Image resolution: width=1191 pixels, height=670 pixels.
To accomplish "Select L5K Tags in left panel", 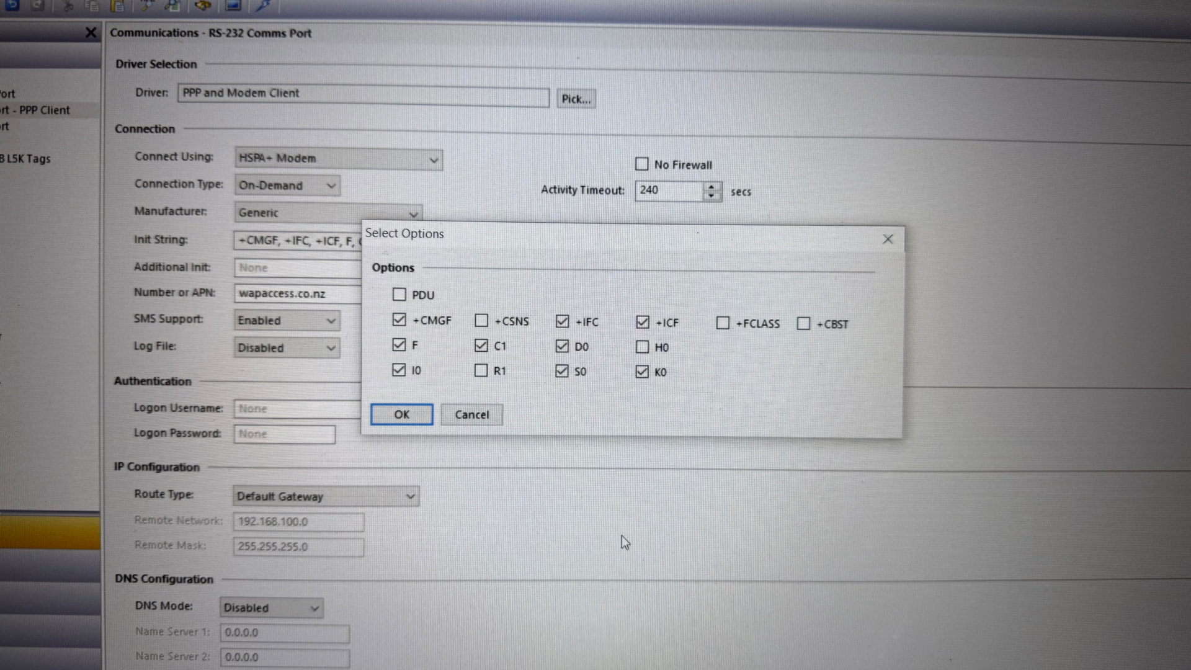I will point(28,159).
